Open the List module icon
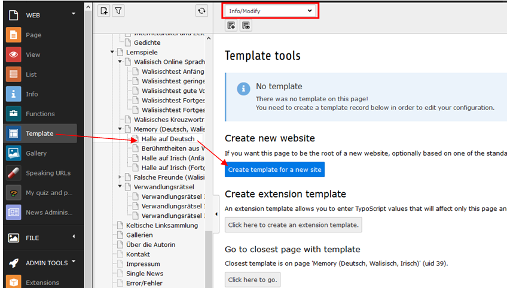 pos(14,74)
